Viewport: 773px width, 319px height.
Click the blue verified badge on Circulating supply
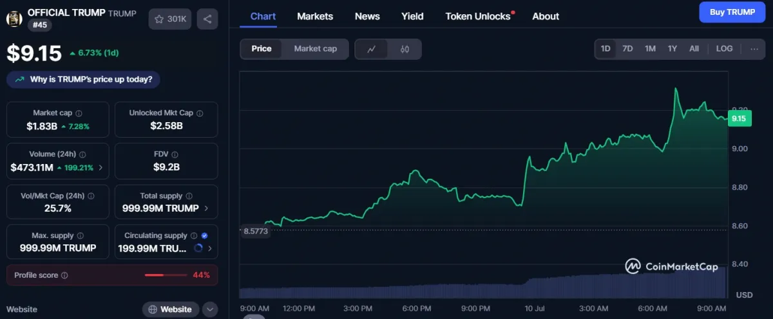(204, 236)
